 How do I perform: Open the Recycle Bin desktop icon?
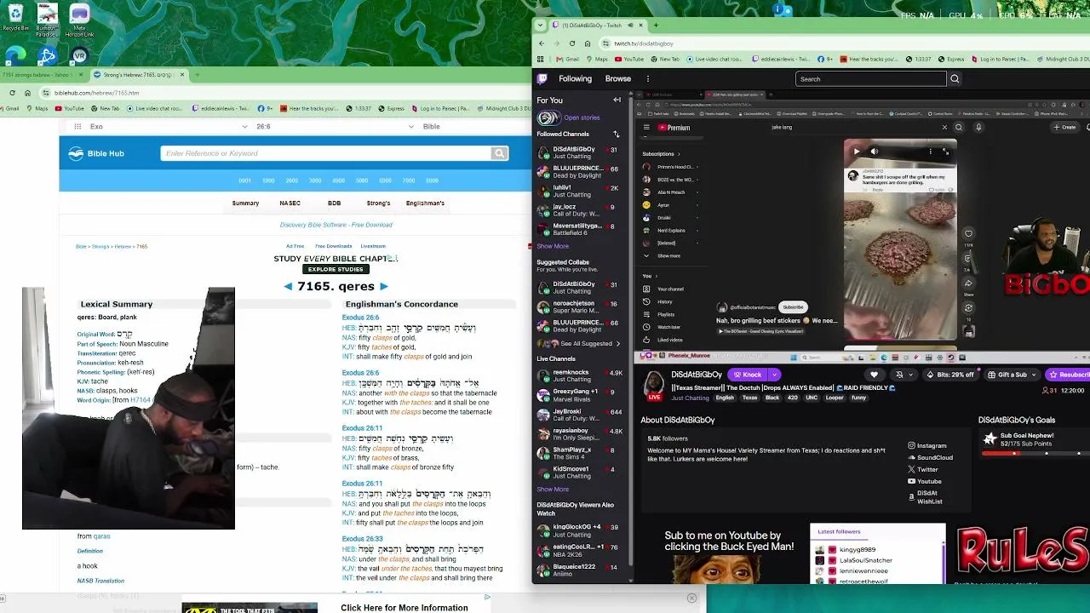pos(14,17)
